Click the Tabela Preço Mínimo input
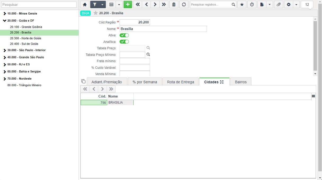The image size is (322, 180). [x=132, y=55]
